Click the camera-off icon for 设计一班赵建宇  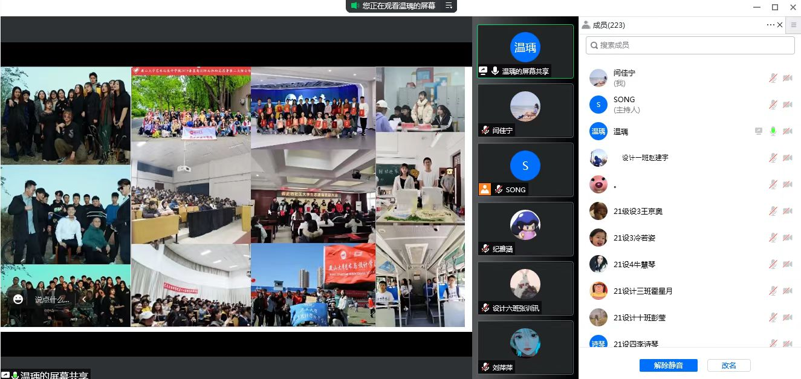[788, 158]
